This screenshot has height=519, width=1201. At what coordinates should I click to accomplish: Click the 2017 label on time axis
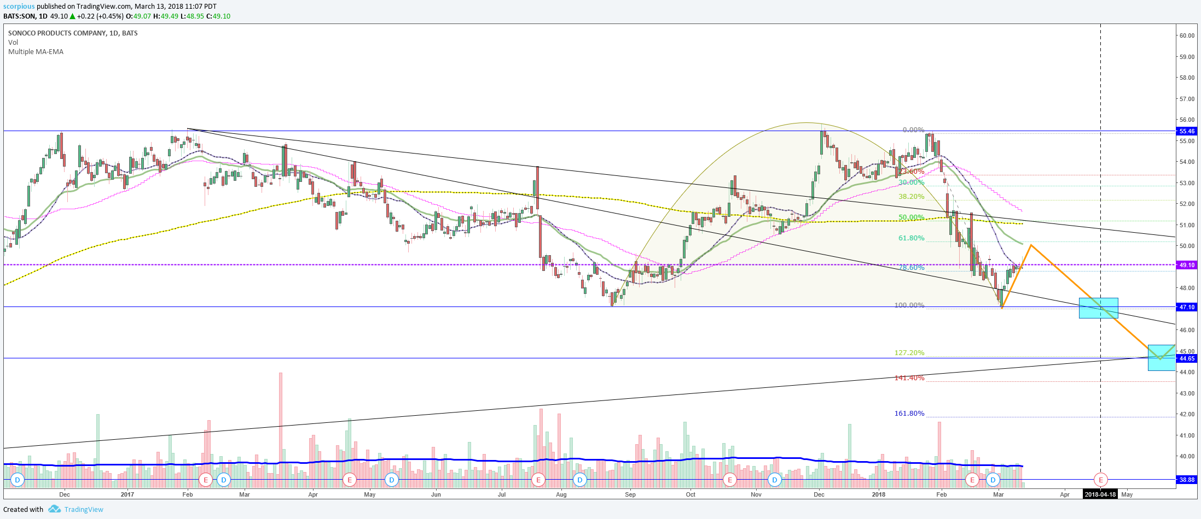click(x=127, y=494)
